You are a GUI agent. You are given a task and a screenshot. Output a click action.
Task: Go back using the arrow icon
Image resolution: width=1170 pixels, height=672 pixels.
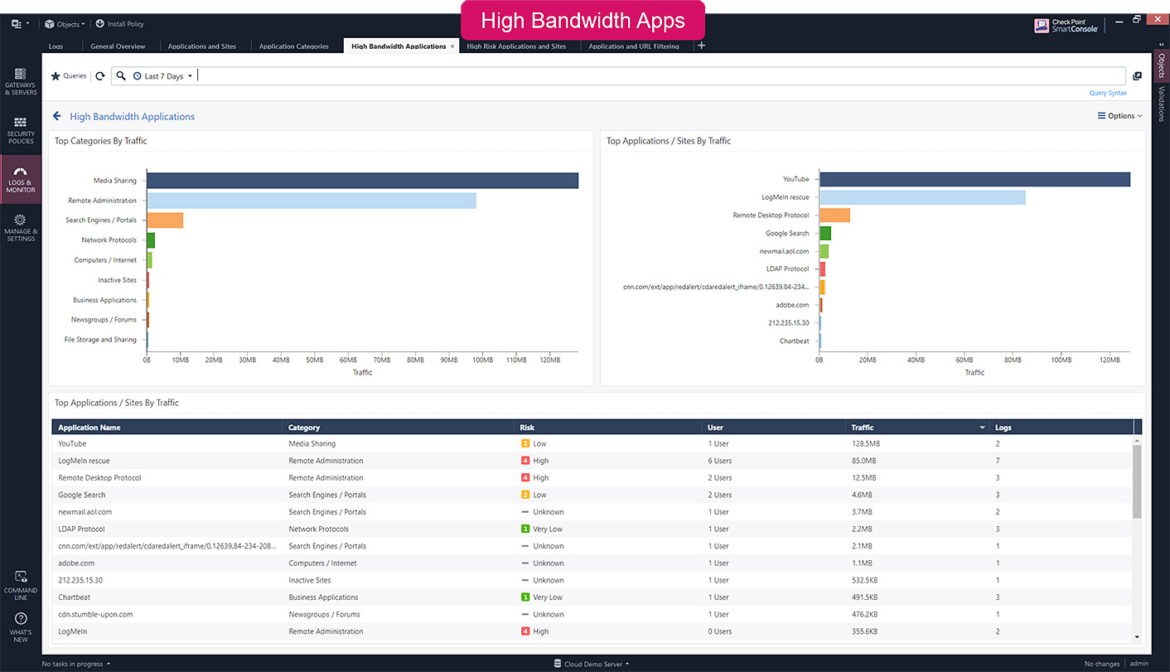point(57,116)
